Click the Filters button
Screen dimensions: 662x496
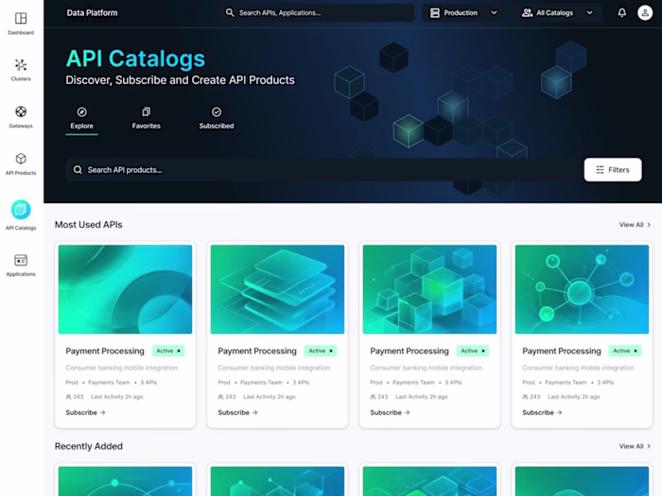pos(613,169)
